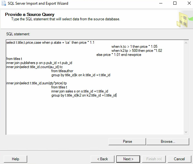This screenshot has width=193, height=164.
Task: Return with the < Back button
Action: click(x=103, y=159)
